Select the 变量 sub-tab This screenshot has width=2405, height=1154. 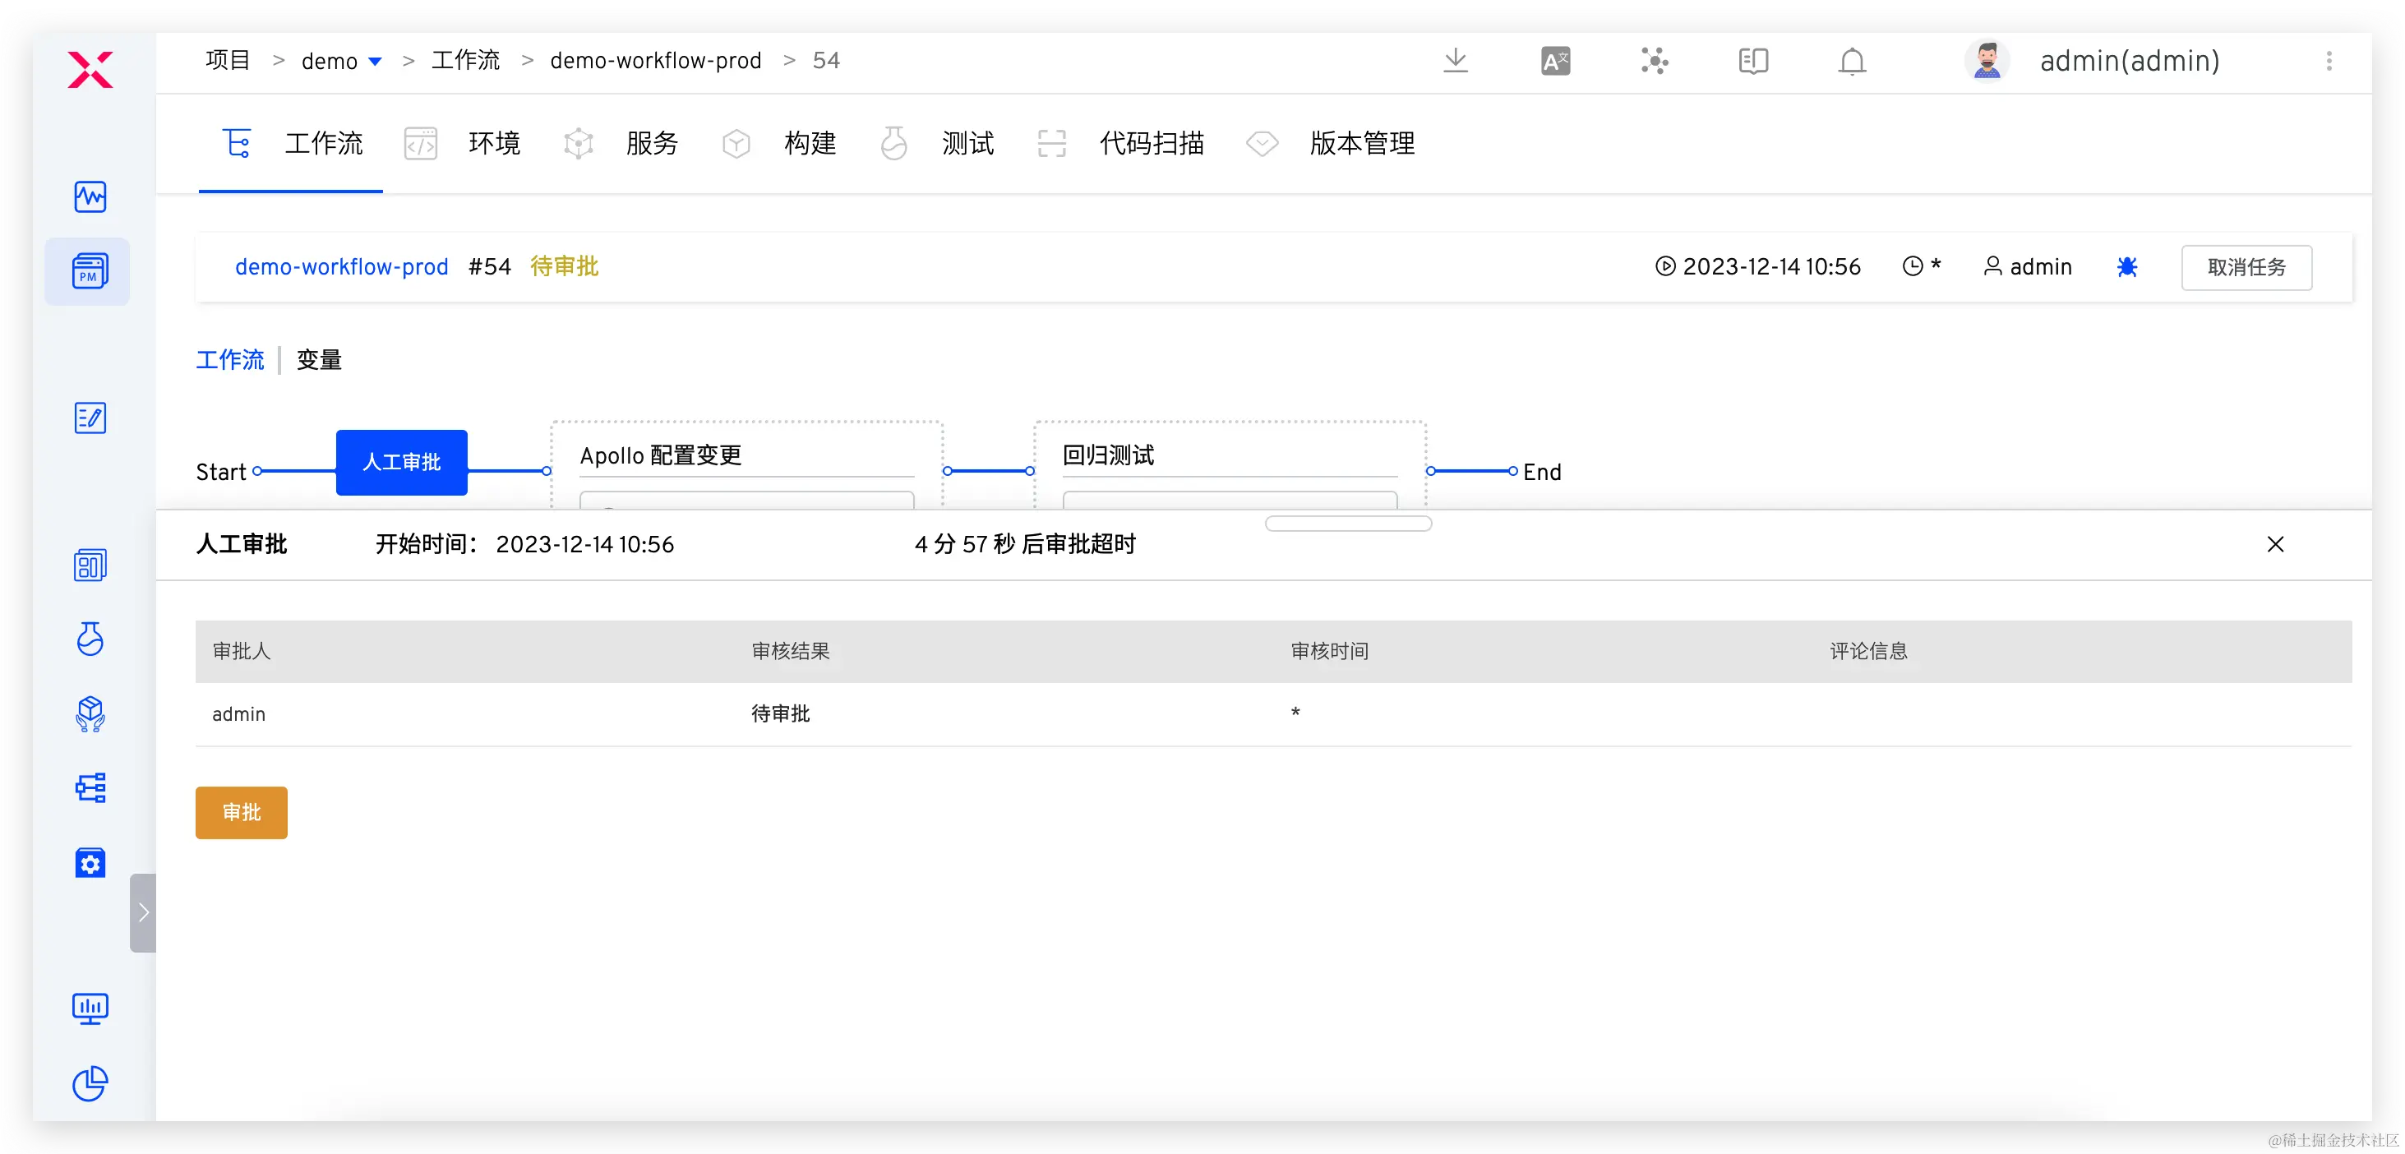319,360
